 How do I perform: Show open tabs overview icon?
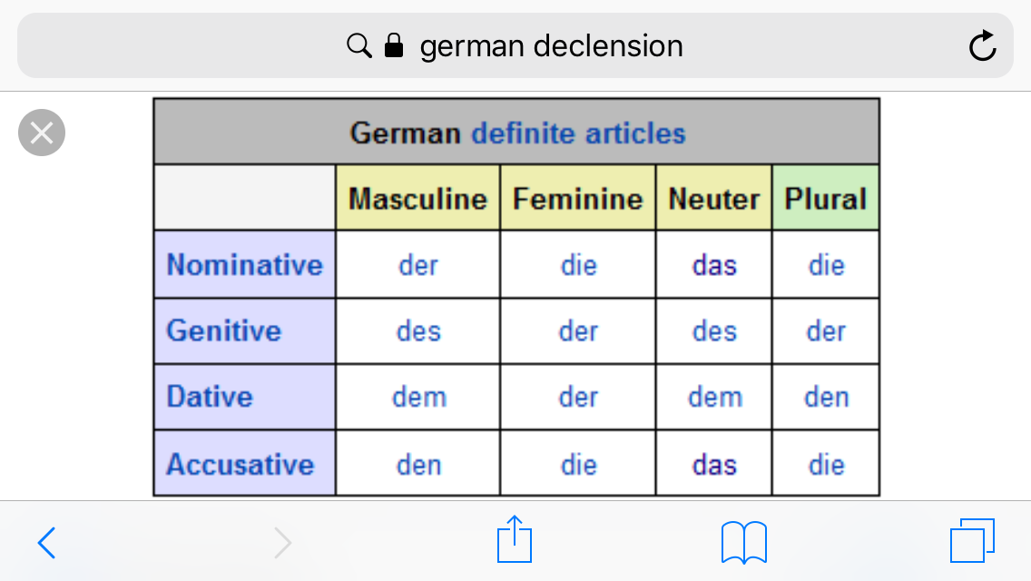[972, 541]
